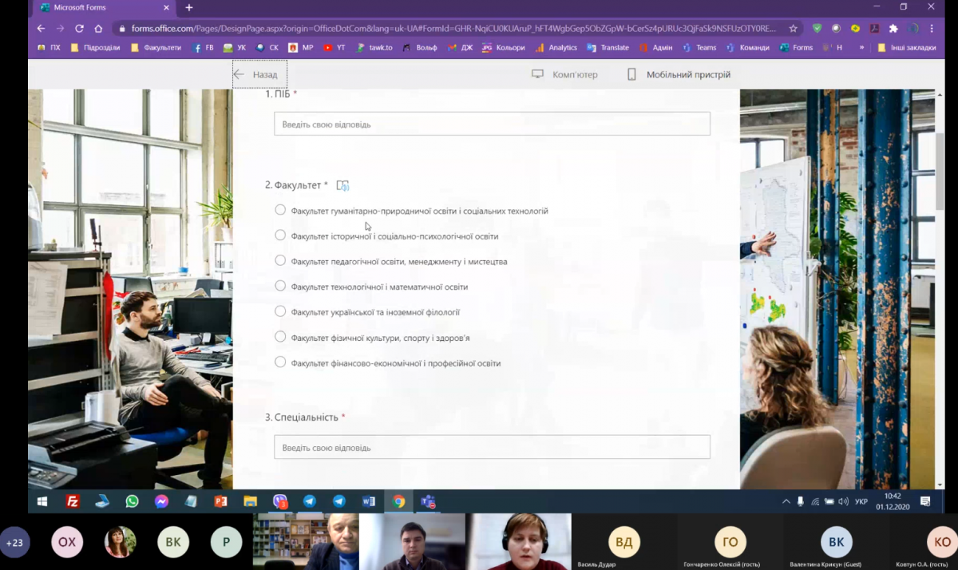Open the tawk.to bookmark
Image resolution: width=958 pixels, height=570 pixels.
click(374, 48)
